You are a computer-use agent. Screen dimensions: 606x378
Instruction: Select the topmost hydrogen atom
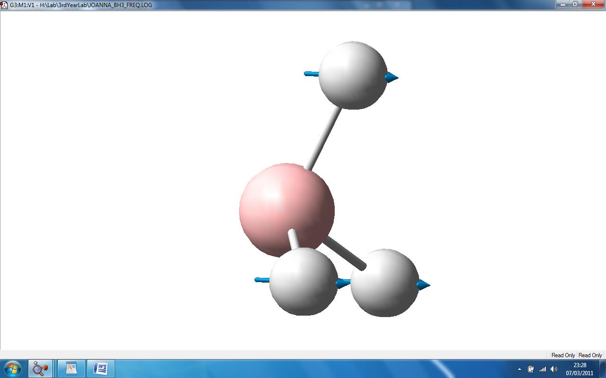click(x=353, y=75)
